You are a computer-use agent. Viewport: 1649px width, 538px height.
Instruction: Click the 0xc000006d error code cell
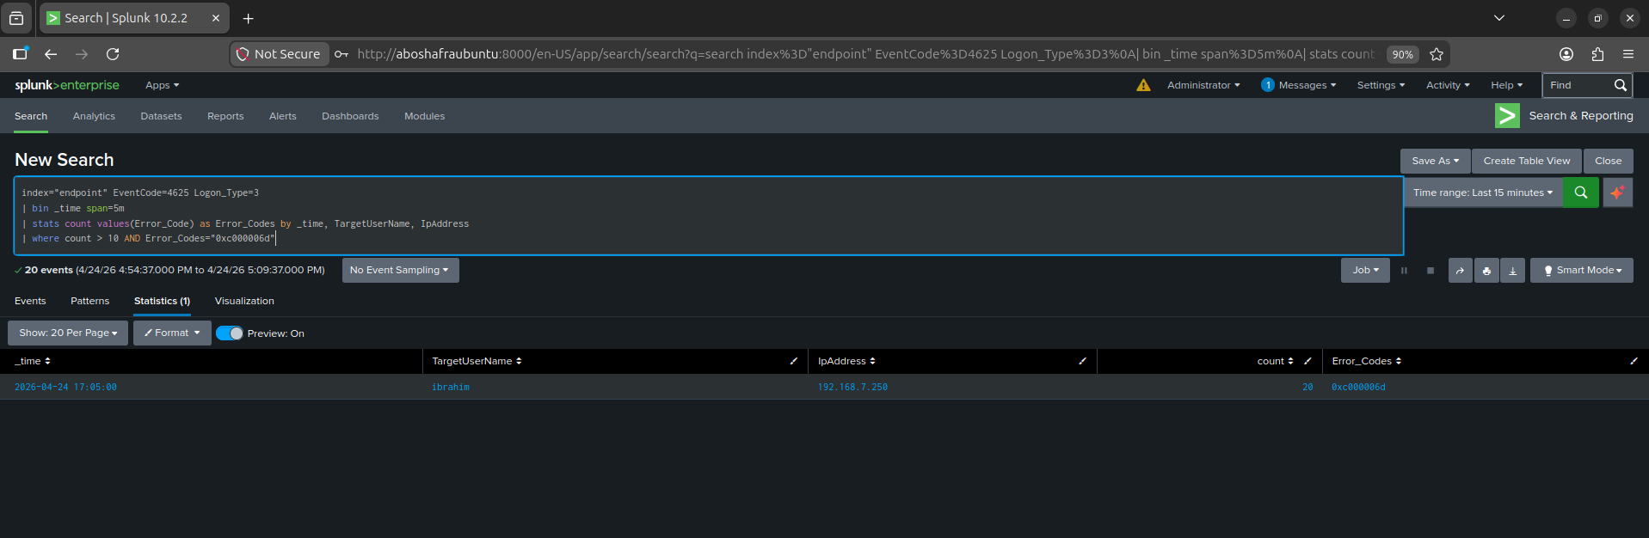1358,388
